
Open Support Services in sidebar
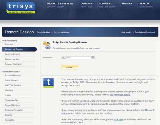[12, 105]
